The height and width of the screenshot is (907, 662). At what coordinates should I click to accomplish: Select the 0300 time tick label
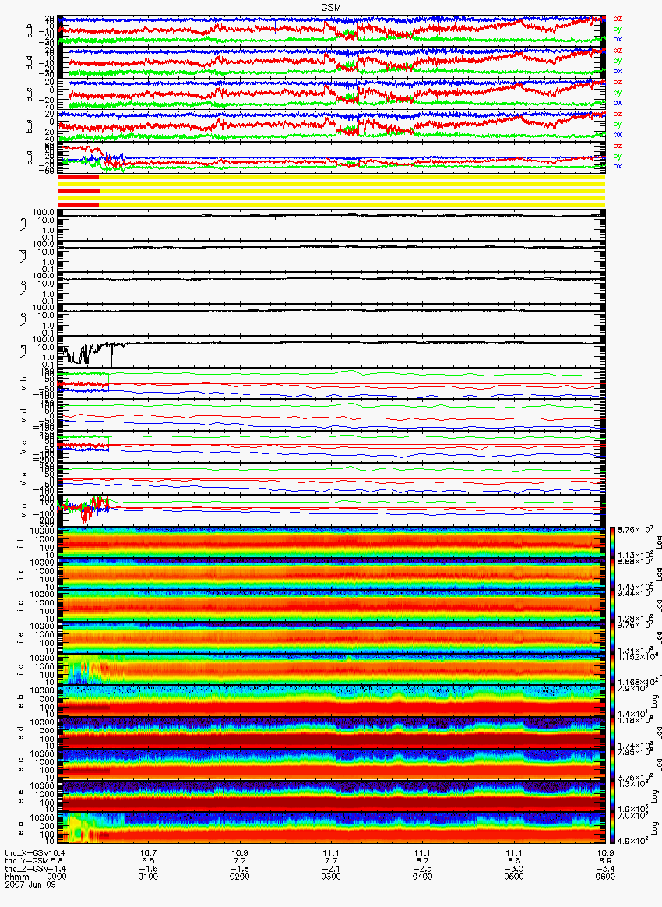tap(331, 877)
